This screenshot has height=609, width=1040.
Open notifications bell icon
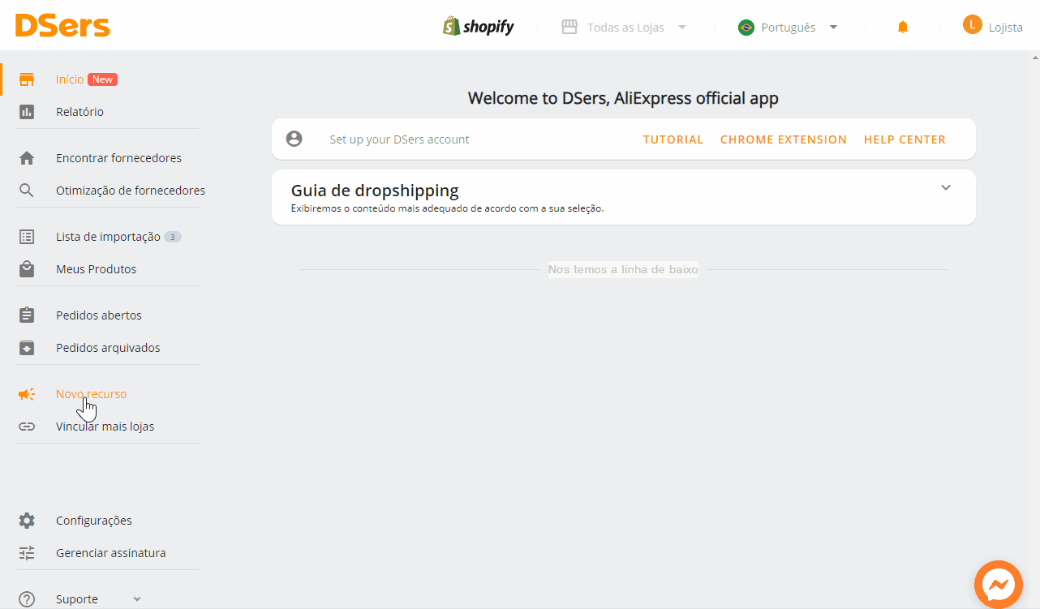click(x=903, y=28)
